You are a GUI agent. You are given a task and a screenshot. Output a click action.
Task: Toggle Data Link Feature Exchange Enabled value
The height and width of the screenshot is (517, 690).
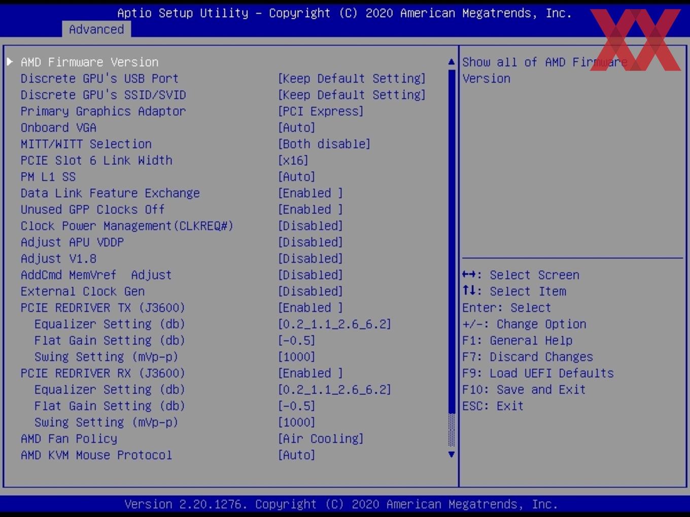pos(310,193)
